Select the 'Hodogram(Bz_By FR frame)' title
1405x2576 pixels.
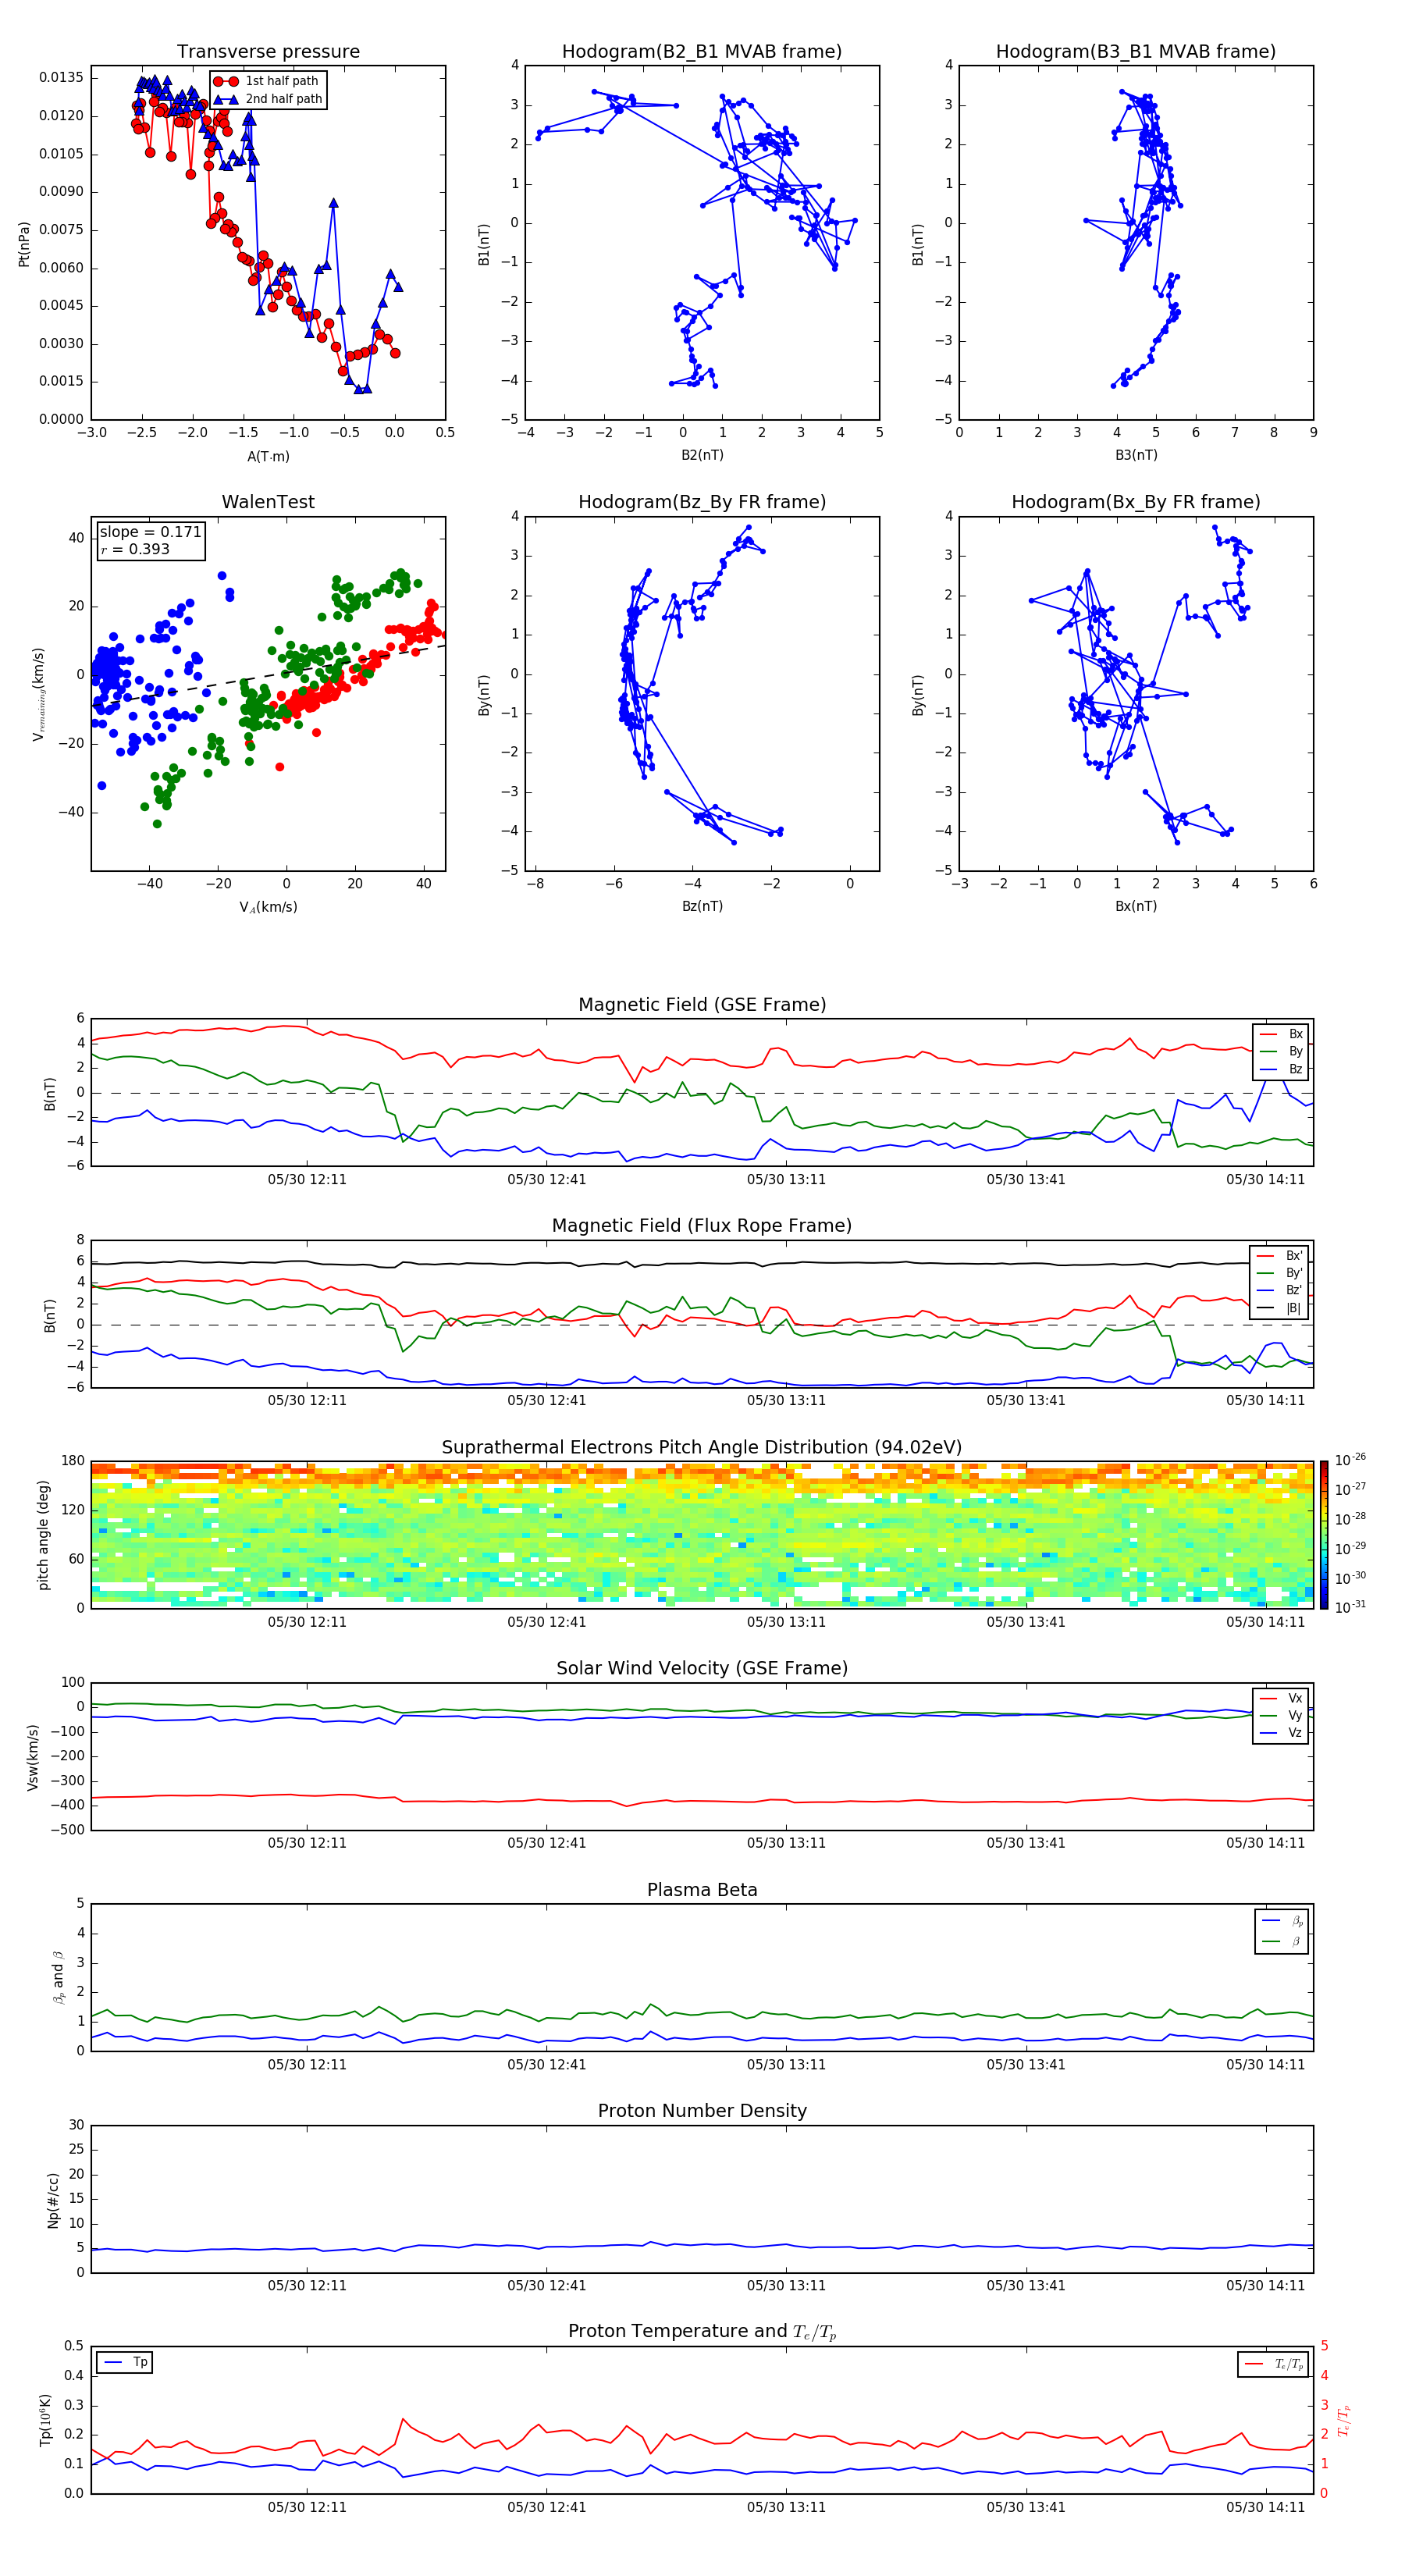(x=702, y=502)
